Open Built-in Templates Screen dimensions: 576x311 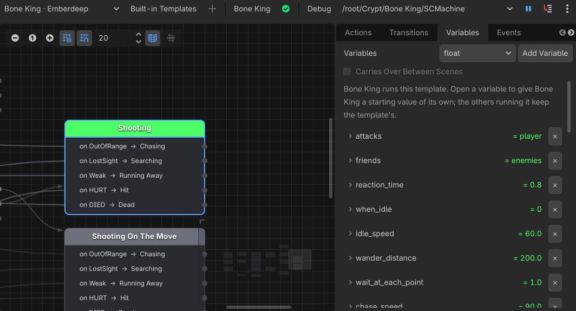[x=163, y=9]
